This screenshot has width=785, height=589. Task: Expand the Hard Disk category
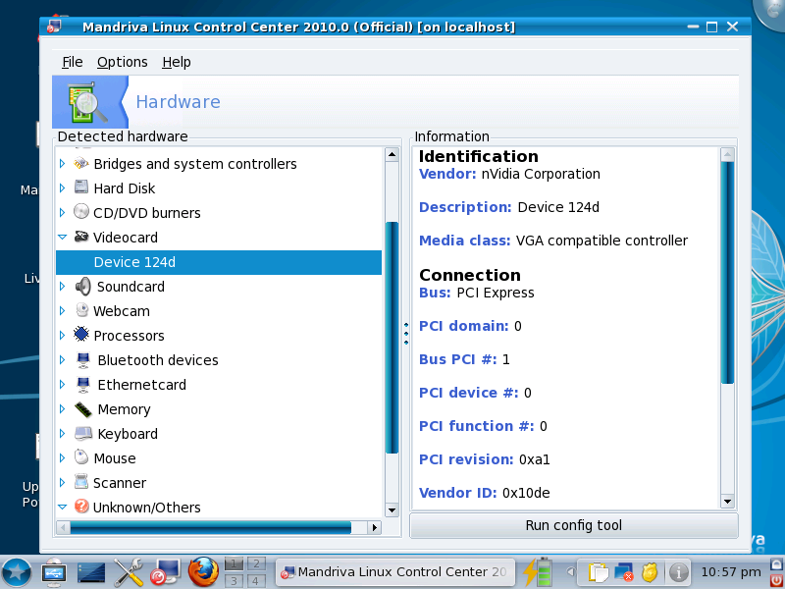tap(62, 187)
